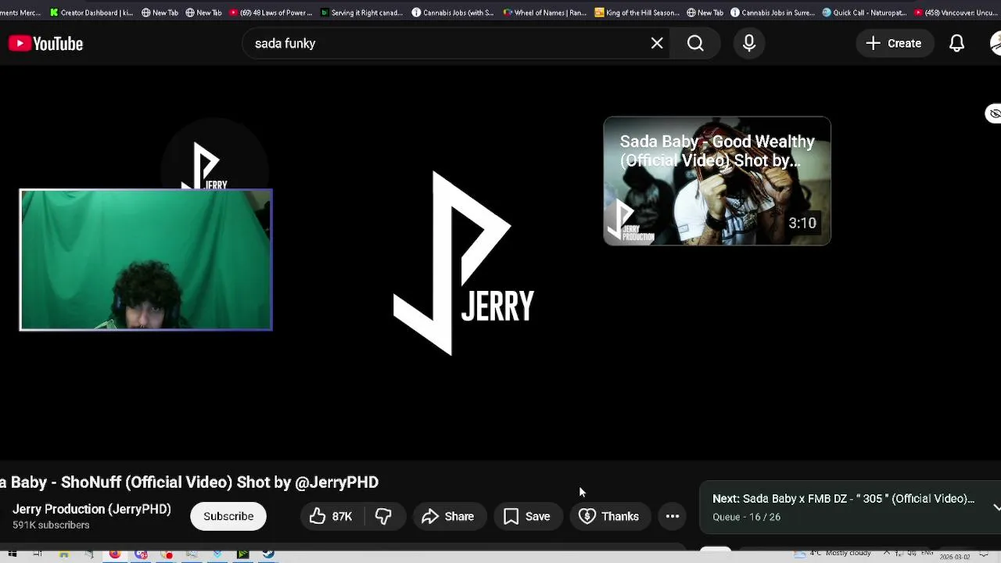
Task: Save the video to a playlist
Action: tap(527, 516)
